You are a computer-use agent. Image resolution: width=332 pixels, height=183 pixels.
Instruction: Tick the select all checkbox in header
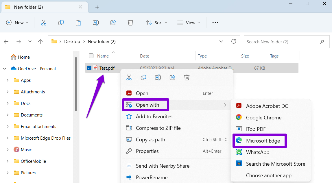91,56
